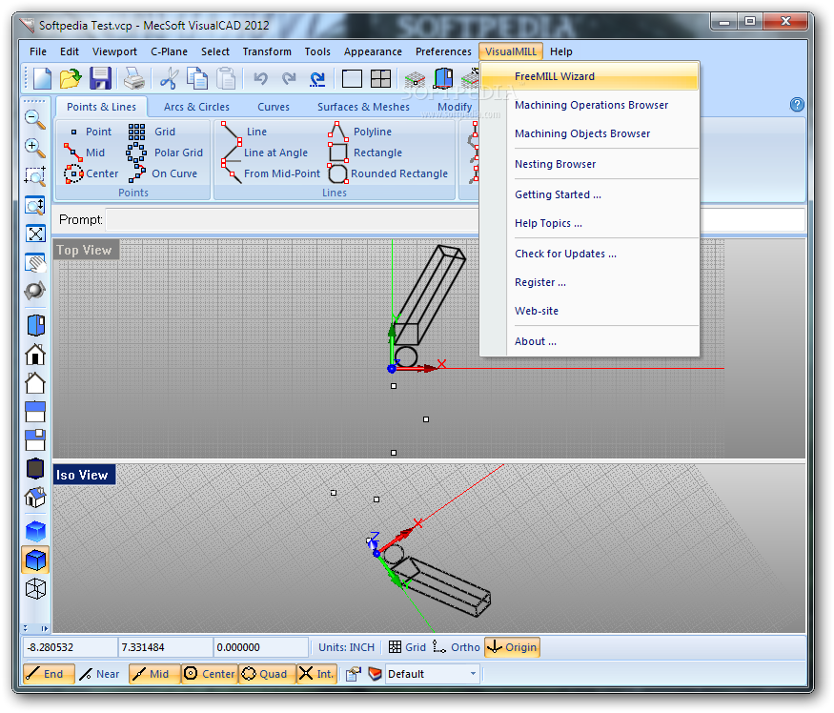Open the Transform menu
834x713 pixels.
pos(267,51)
